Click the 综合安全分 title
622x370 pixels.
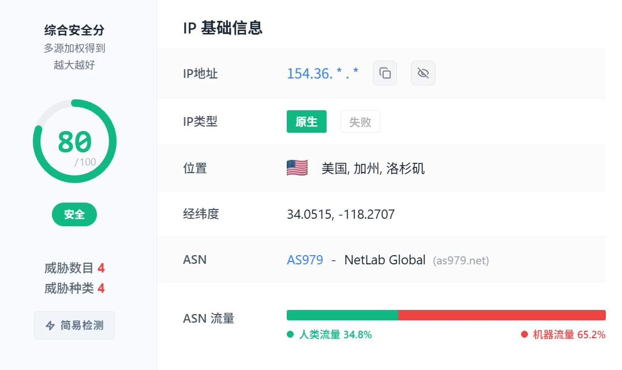[74, 30]
